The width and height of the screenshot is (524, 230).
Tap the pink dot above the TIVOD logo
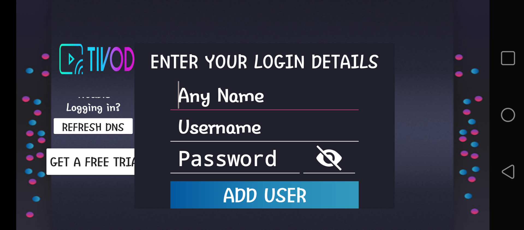click(45, 56)
